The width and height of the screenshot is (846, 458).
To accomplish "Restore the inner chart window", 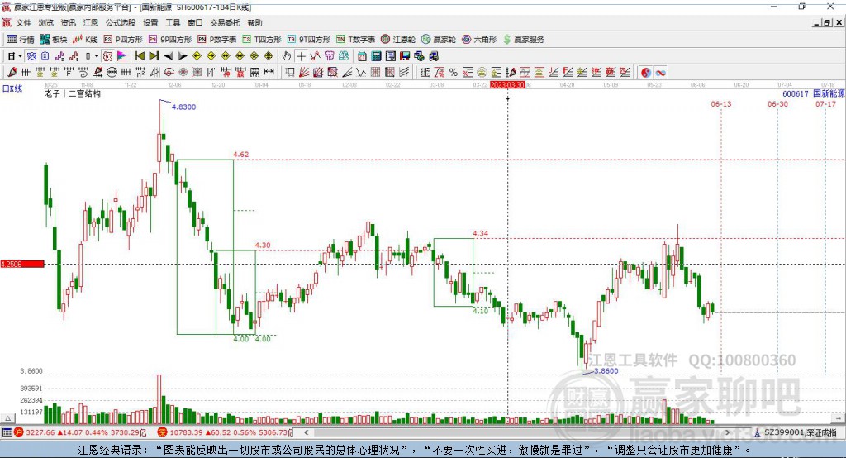I will 826,22.
